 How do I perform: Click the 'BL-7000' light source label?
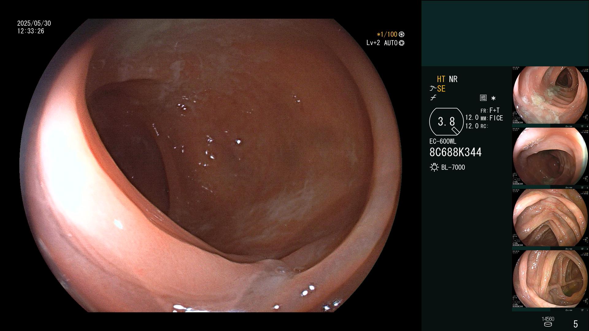pyautogui.click(x=453, y=167)
